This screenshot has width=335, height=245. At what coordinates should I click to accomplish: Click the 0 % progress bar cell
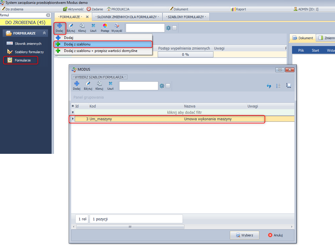(185, 55)
